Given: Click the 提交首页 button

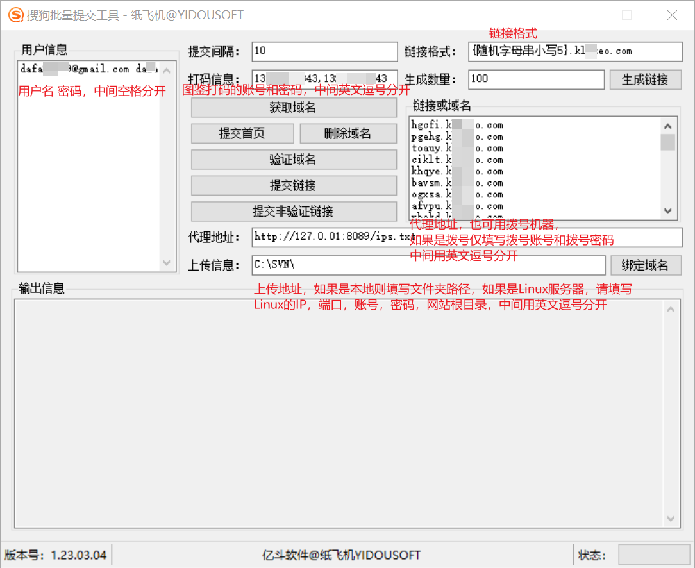Looking at the screenshot, I should tap(242, 133).
